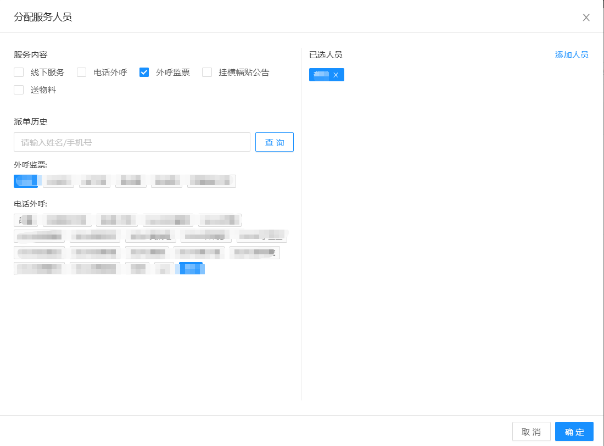Close the 分配服务人员 dialog with X
This screenshot has width=604, height=446.
[586, 17]
